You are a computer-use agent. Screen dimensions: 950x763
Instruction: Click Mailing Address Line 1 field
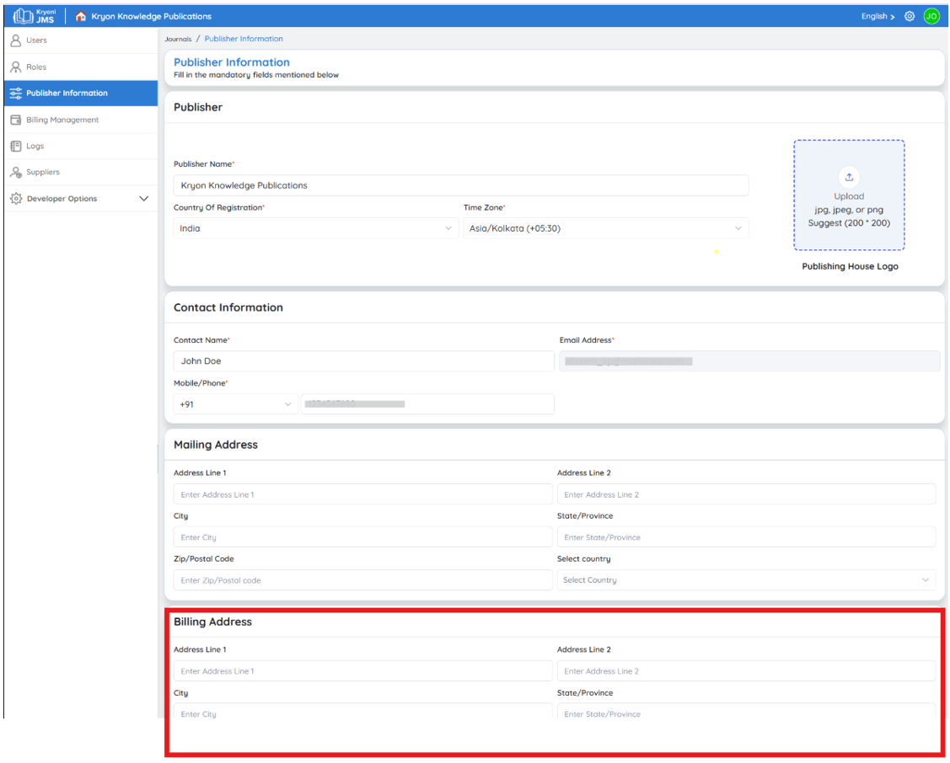(363, 494)
